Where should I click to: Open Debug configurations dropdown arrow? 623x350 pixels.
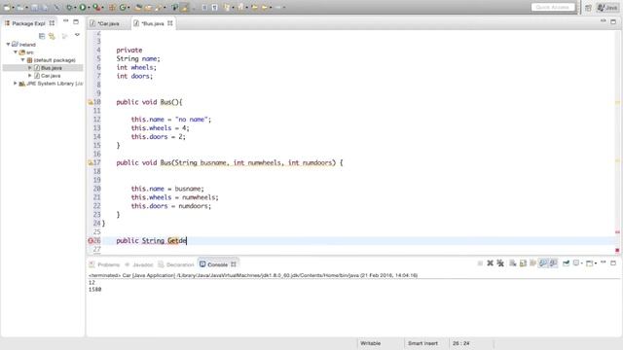click(x=75, y=8)
